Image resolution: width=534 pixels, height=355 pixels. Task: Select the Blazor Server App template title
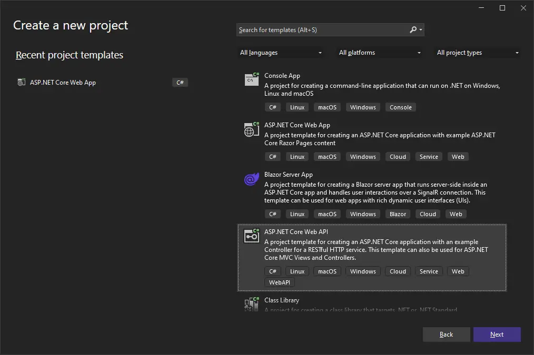[288, 175]
